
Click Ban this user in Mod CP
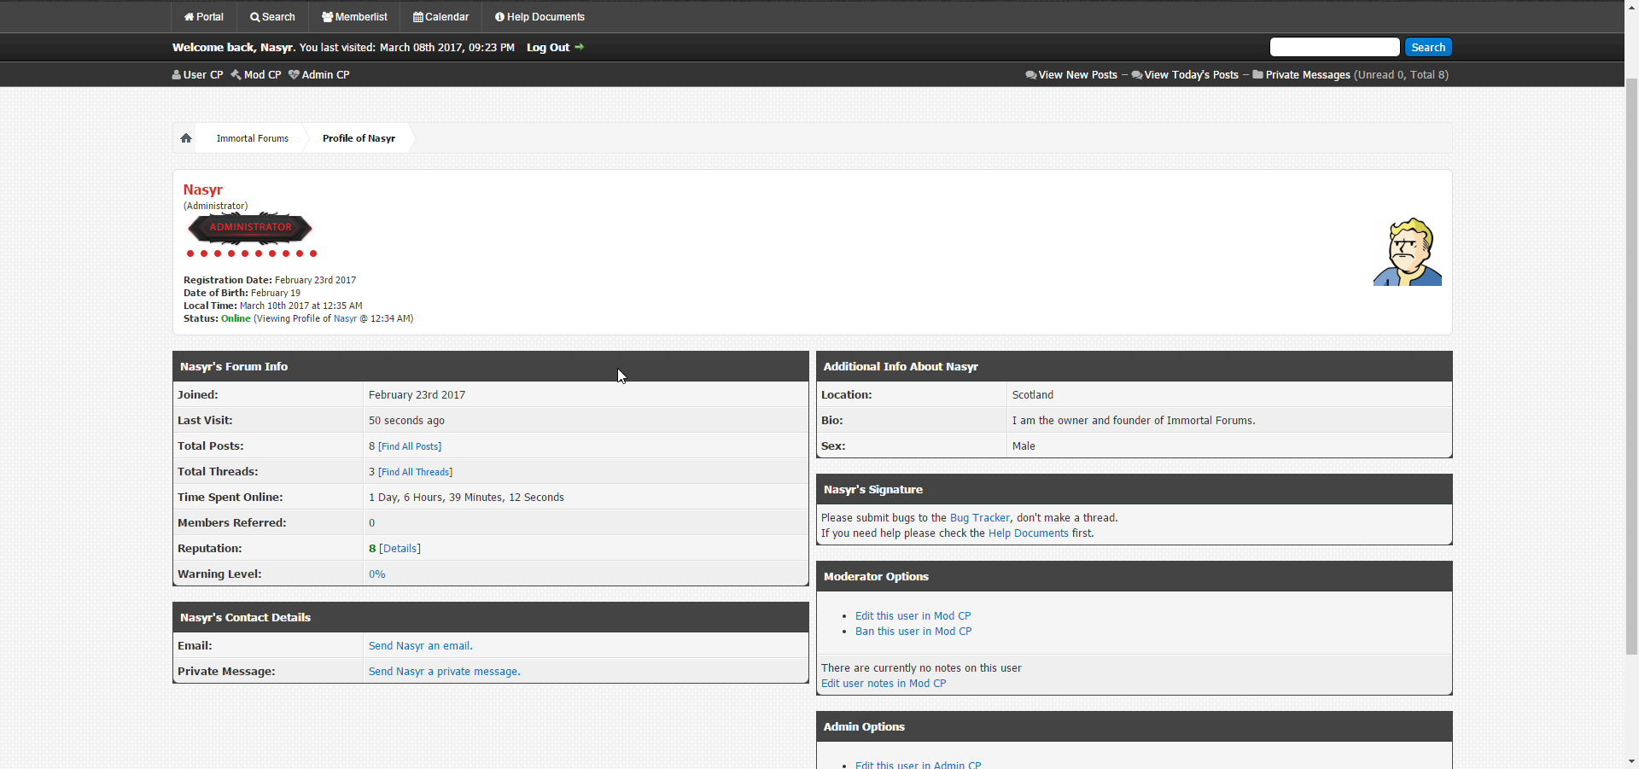click(913, 632)
